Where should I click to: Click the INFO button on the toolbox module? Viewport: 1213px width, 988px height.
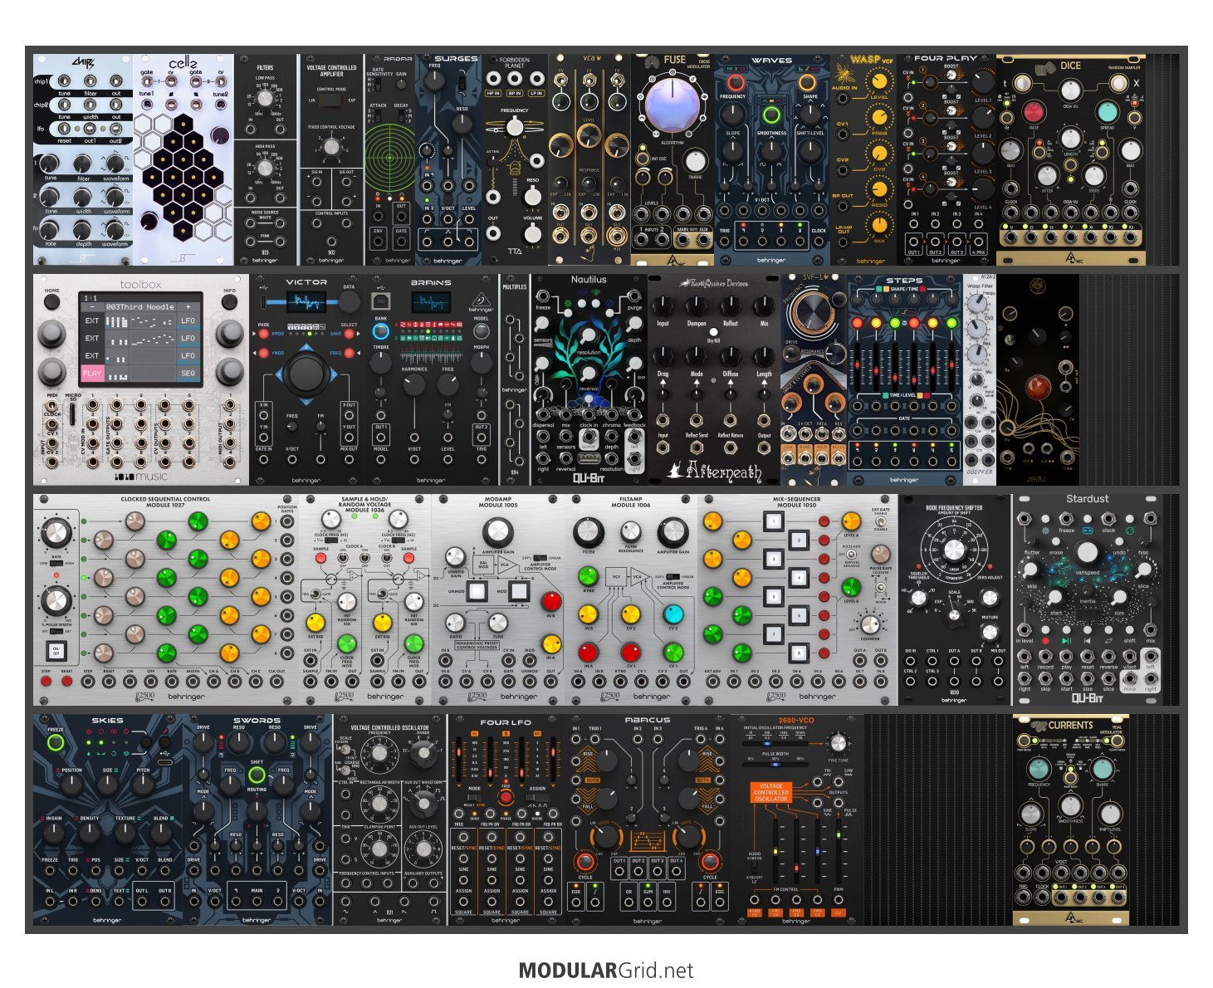coord(230,303)
